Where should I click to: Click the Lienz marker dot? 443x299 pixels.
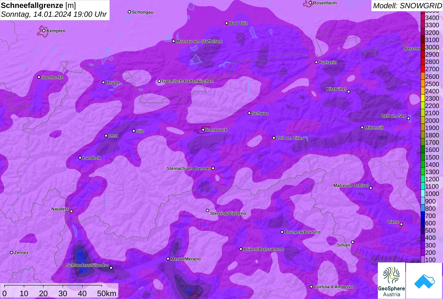(401, 224)
